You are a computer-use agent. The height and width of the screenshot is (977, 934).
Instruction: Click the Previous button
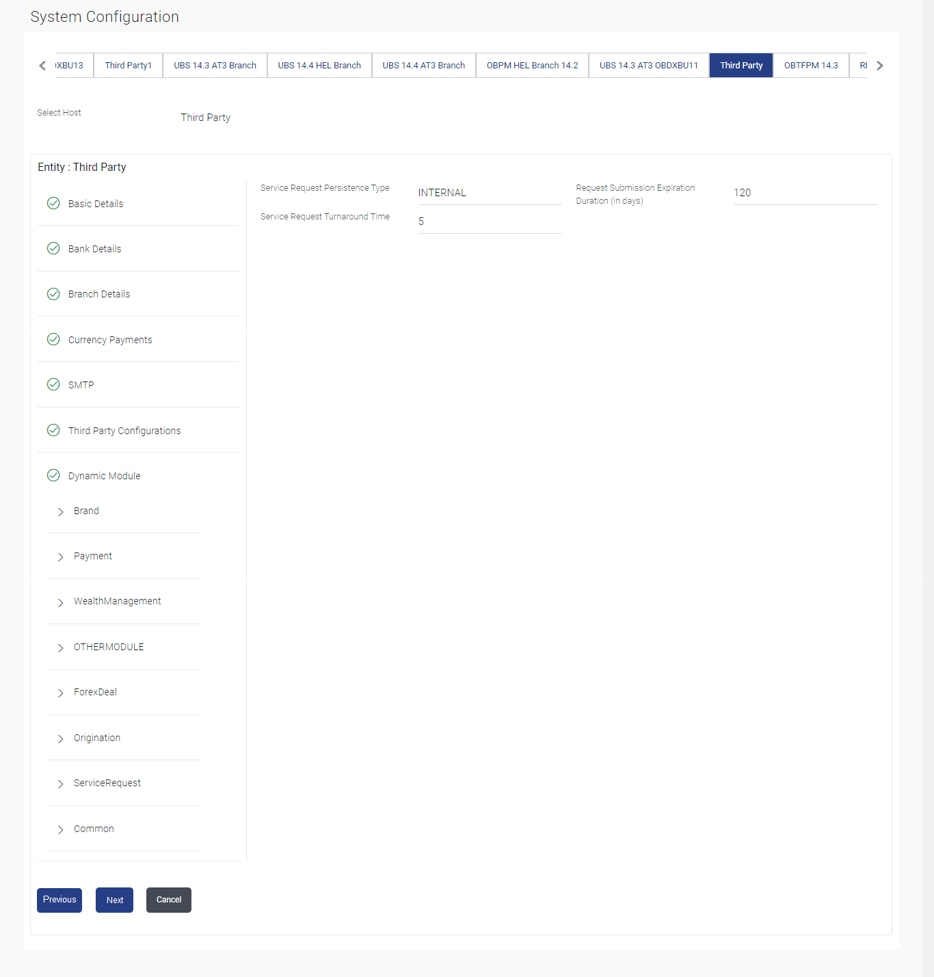59,900
